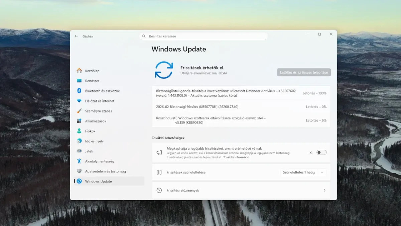Viewport: 401px width, 226px height.
Task: Click the Adatvédelem és biztonság shield icon
Action: click(79, 171)
